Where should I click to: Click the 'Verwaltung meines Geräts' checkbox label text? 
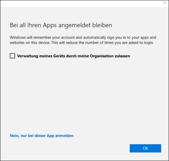(73, 56)
